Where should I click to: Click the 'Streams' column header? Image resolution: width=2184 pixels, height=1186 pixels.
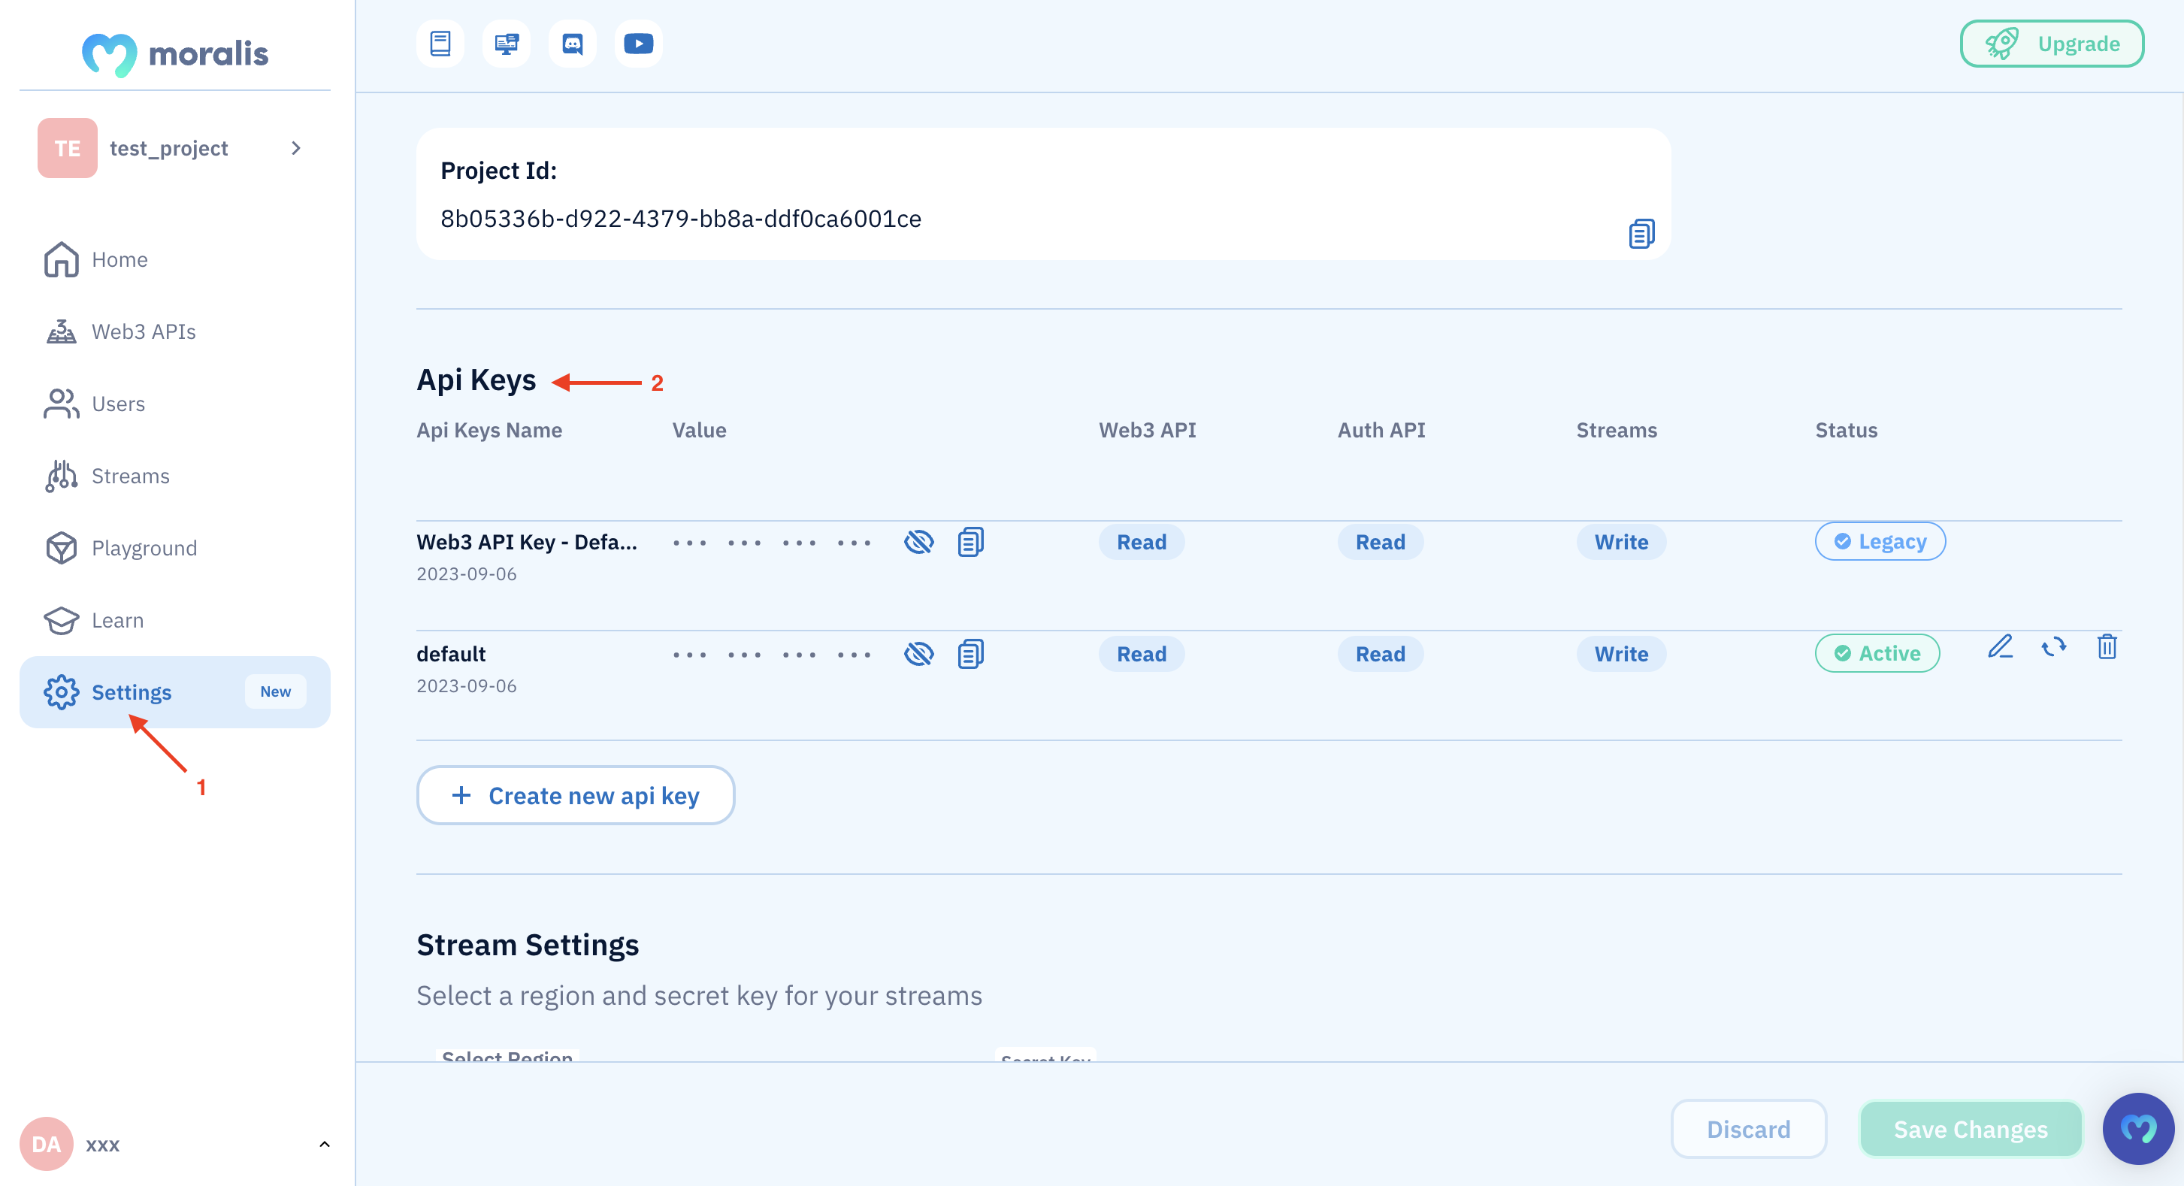(x=1616, y=430)
